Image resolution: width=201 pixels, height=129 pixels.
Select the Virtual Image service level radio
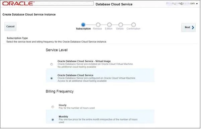pyautogui.click(x=52, y=64)
